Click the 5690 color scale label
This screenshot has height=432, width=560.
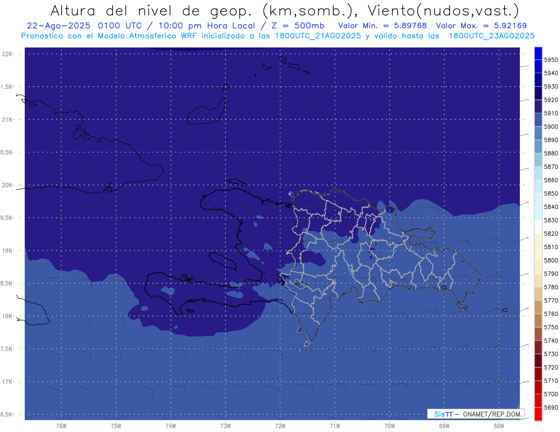551,407
